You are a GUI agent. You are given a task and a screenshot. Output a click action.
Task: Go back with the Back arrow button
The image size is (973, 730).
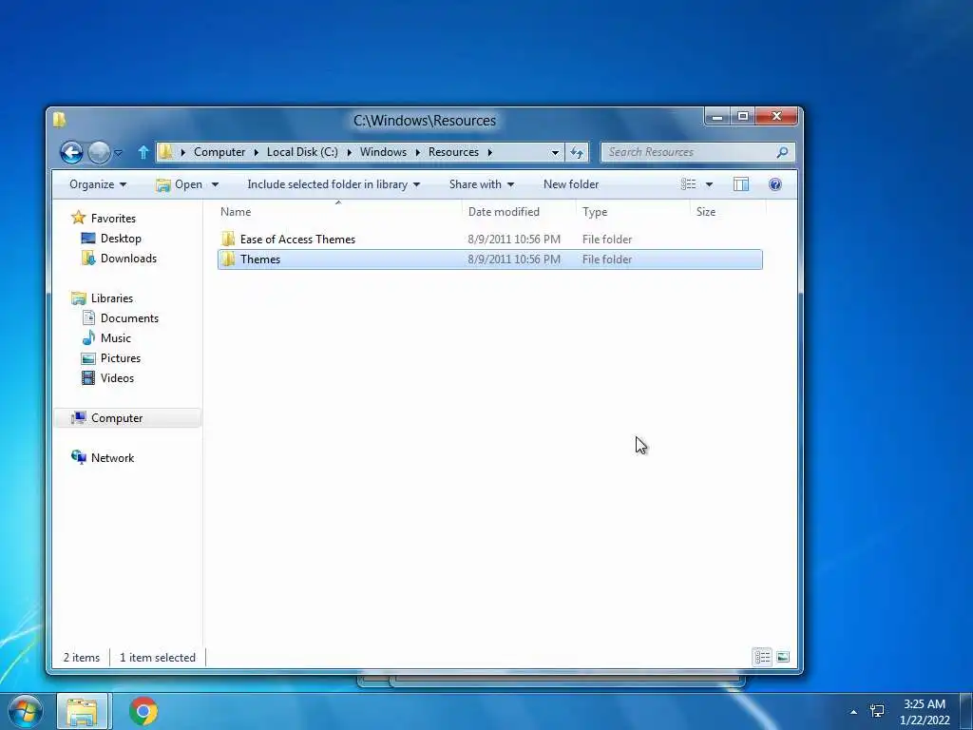point(71,152)
